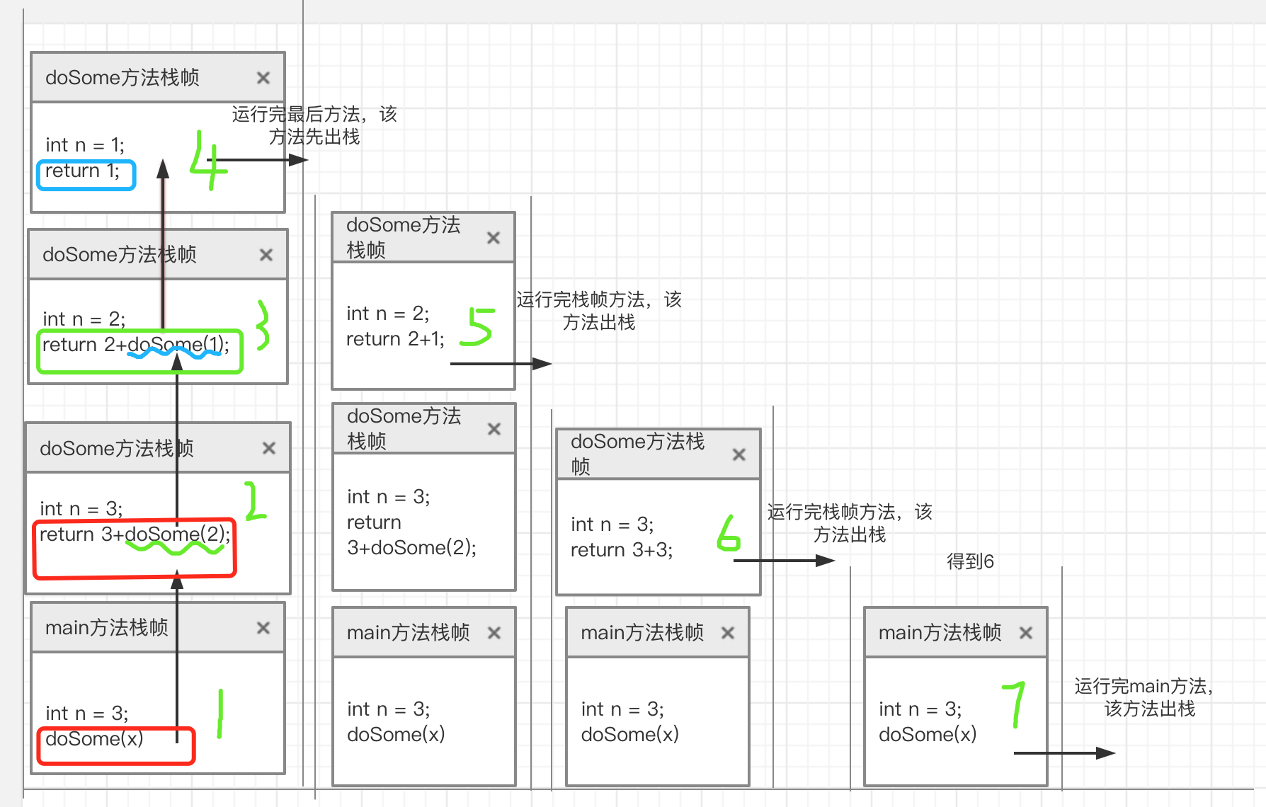
Task: Close the main frame below the 'return 3+3;' frame
Action: 728,633
